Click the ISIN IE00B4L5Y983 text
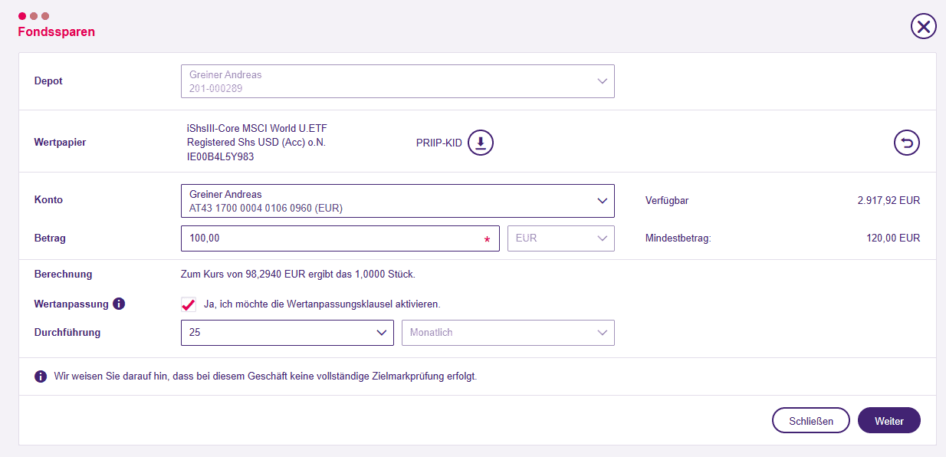The width and height of the screenshot is (946, 457). 221,157
